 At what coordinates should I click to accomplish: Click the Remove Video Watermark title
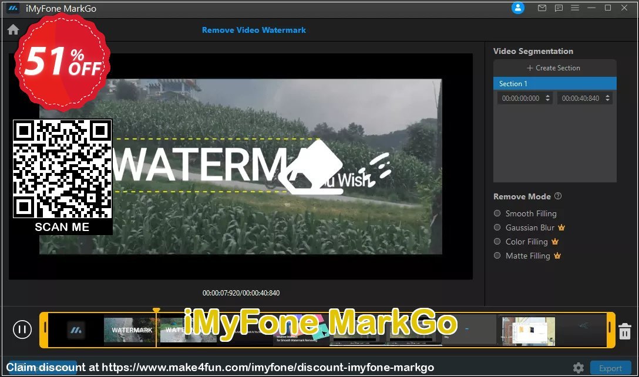254,30
